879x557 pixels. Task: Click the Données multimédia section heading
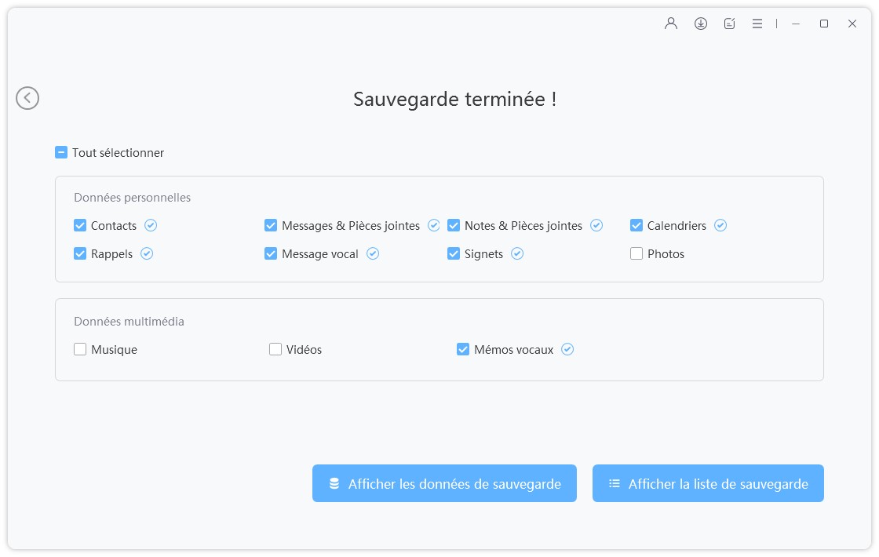[x=129, y=321]
